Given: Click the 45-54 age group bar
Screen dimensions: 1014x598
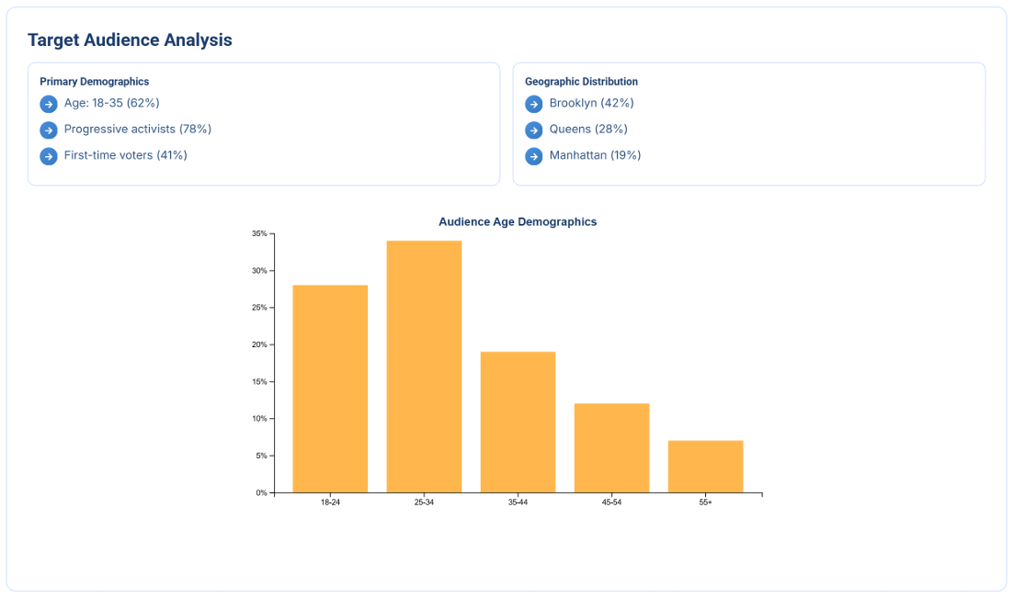Looking at the screenshot, I should 611,447.
